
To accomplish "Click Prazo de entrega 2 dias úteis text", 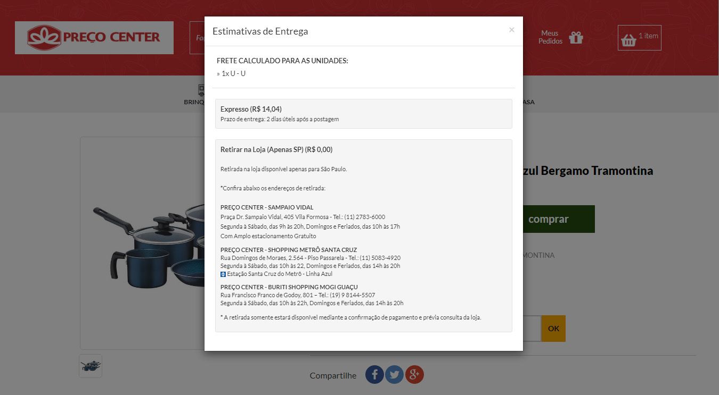I will pyautogui.click(x=280, y=119).
